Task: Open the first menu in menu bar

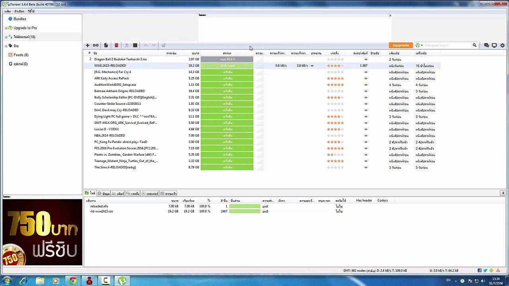Action: (x=8, y=11)
